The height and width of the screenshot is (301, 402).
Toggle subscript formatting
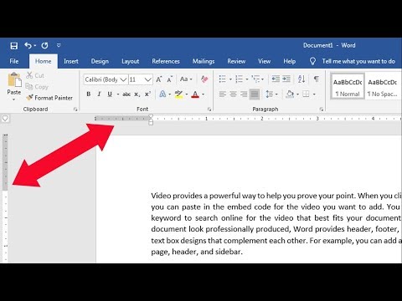(x=137, y=94)
